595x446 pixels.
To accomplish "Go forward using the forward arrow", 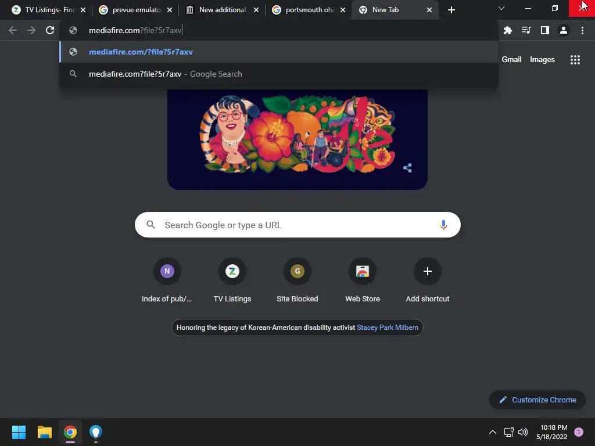I will [x=31, y=30].
